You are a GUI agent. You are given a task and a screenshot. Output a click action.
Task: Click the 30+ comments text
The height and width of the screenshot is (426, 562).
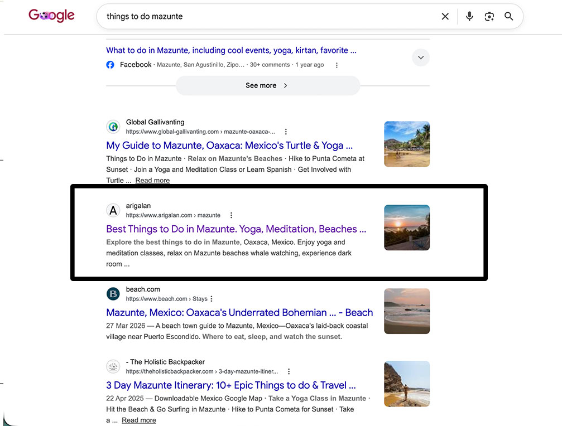(270, 65)
